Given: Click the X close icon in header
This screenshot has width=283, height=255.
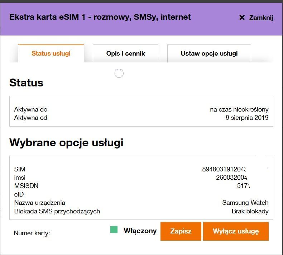Looking at the screenshot, I should (x=242, y=18).
